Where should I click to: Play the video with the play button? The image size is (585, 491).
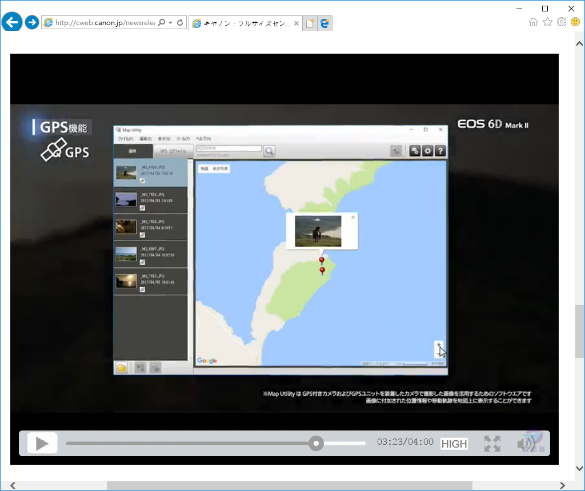(42, 444)
